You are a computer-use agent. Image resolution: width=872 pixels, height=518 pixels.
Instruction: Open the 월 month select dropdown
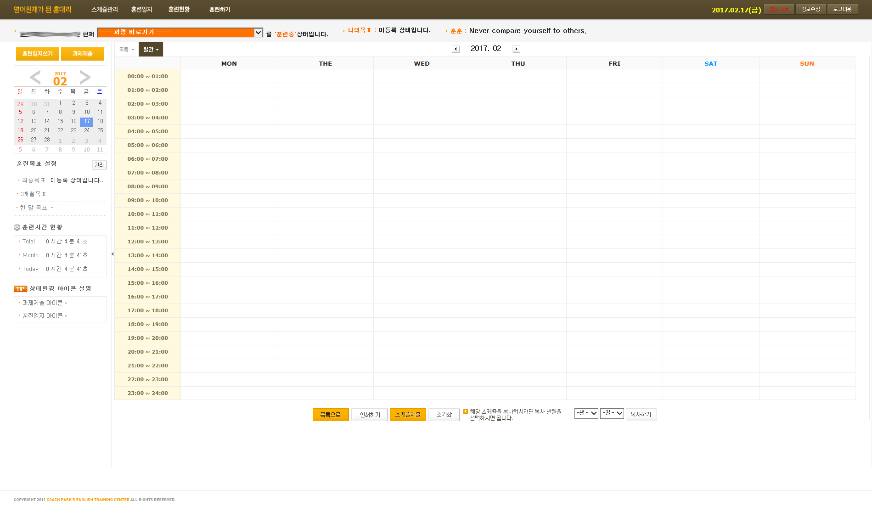(612, 413)
